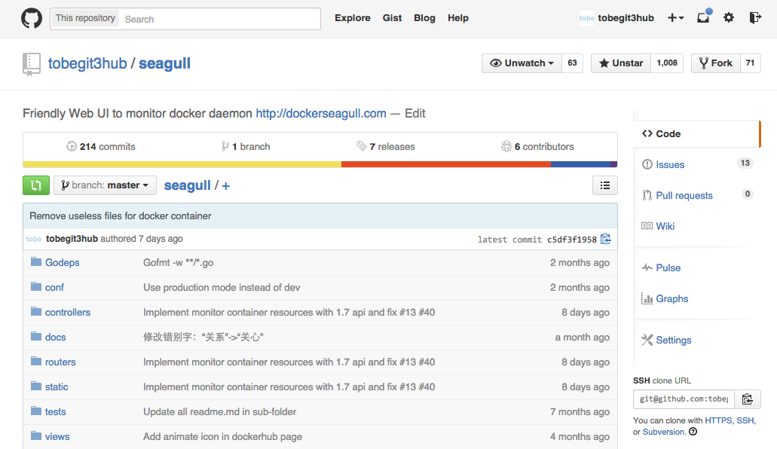View the 214 commits
Image resolution: width=777 pixels, height=449 pixels.
(101, 147)
